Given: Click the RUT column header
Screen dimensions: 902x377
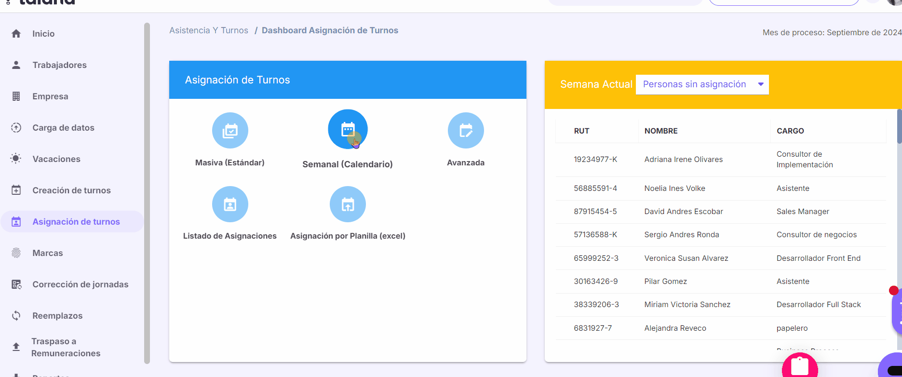Looking at the screenshot, I should point(581,131).
